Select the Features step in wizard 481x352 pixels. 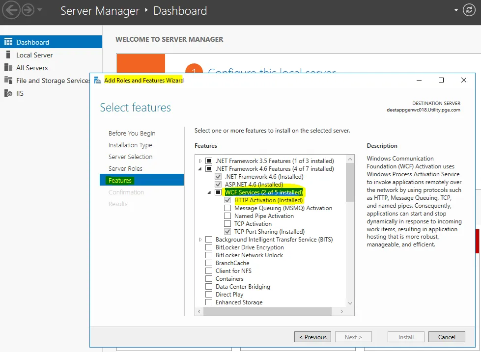141,180
